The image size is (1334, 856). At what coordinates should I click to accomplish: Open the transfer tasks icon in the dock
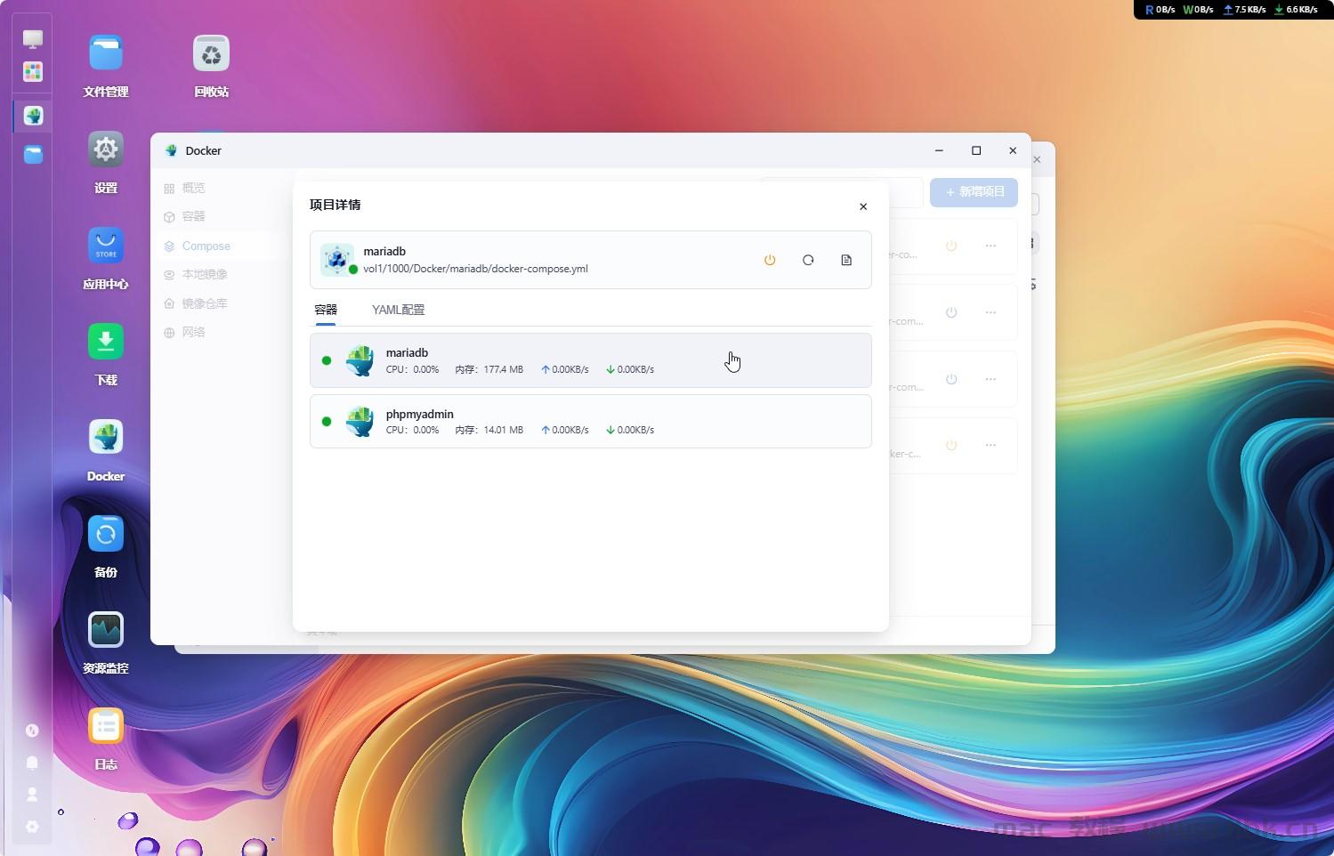(x=32, y=731)
